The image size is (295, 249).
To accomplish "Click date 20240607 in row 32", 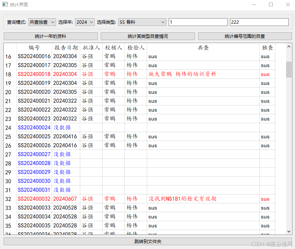I will coord(66,199).
